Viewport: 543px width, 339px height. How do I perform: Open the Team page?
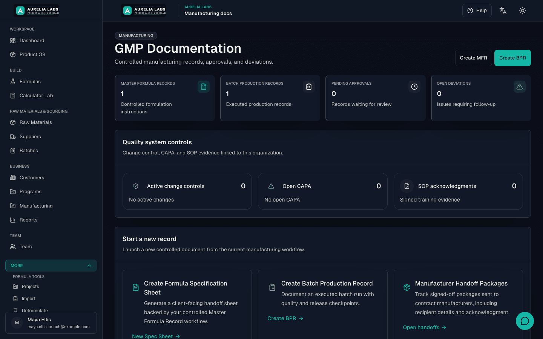(51, 247)
